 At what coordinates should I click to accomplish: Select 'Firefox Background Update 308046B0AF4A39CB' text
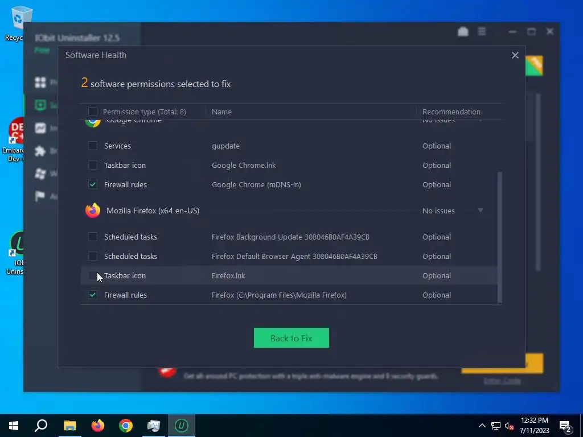point(290,237)
